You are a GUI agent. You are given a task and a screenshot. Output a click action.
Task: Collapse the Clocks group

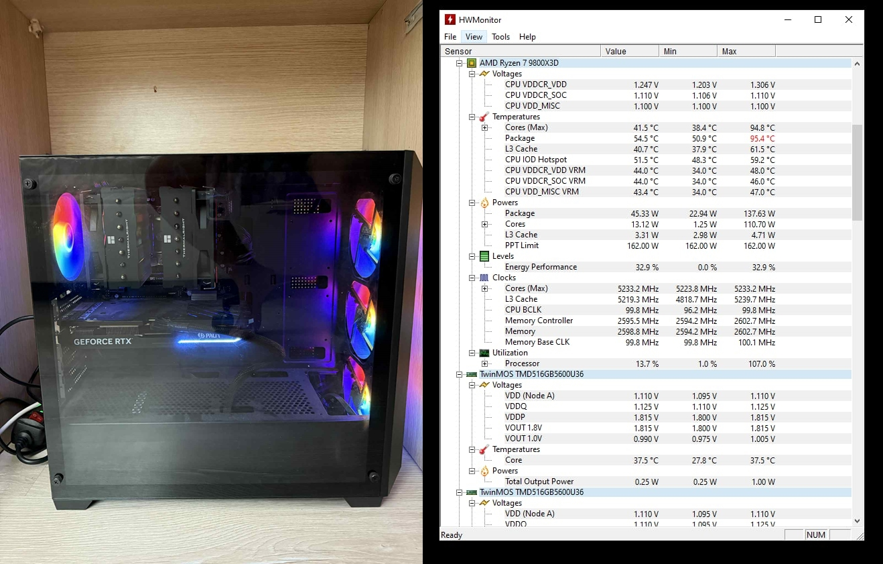472,278
